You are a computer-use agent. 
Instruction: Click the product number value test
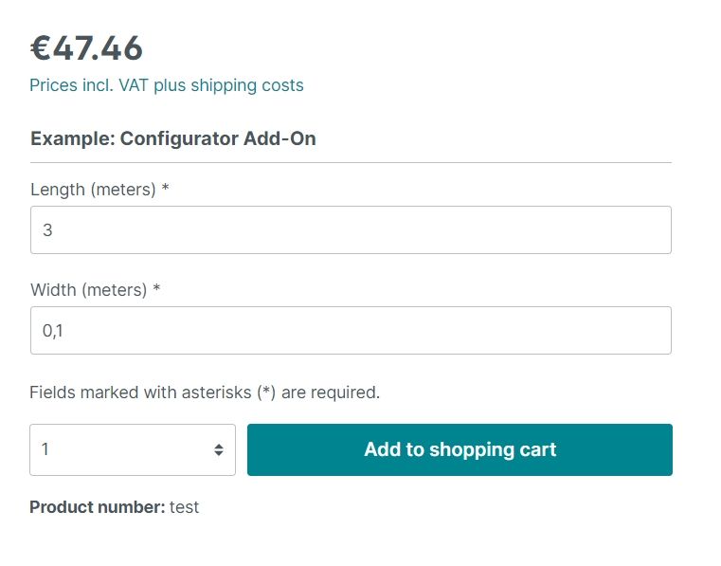[185, 507]
